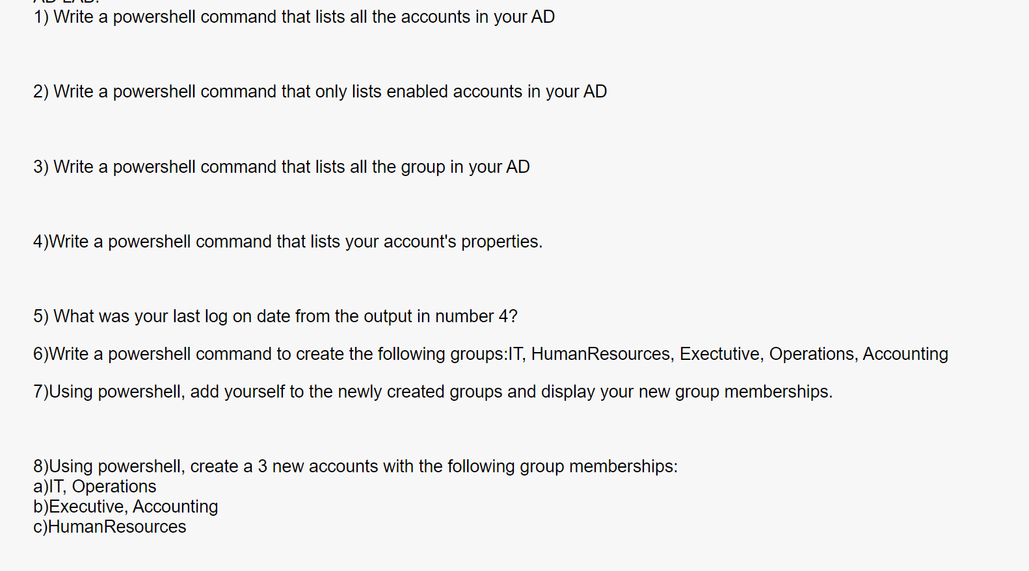
Task: Click question 8 about creating 3 new accounts
Action: pos(355,466)
